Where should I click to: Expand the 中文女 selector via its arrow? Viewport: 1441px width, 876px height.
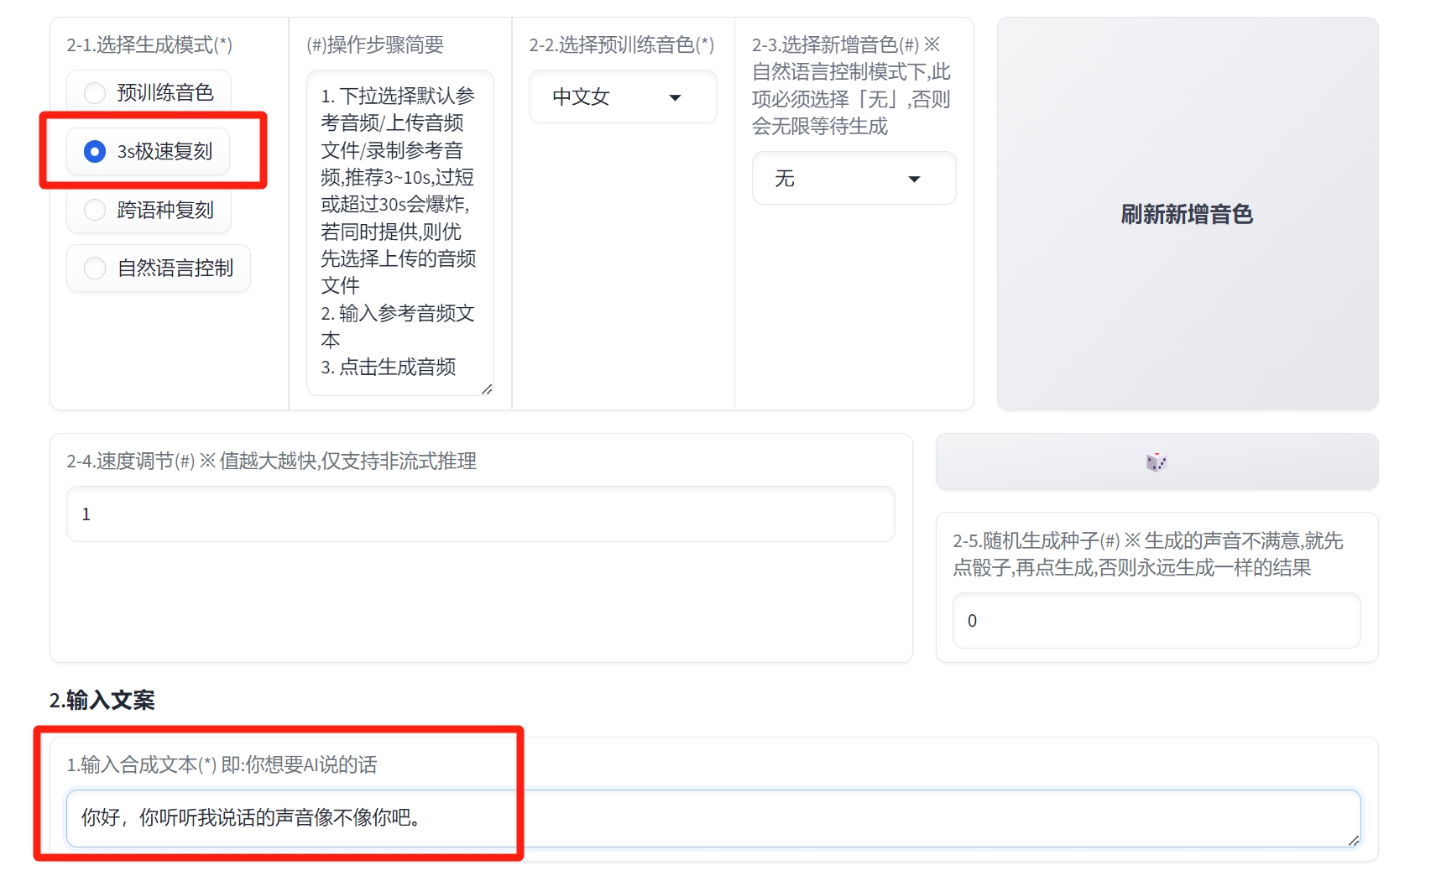[676, 97]
